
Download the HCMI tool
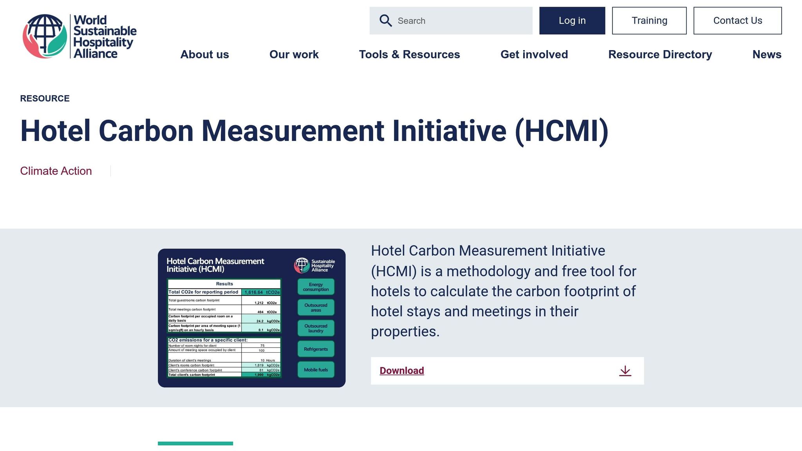point(401,370)
